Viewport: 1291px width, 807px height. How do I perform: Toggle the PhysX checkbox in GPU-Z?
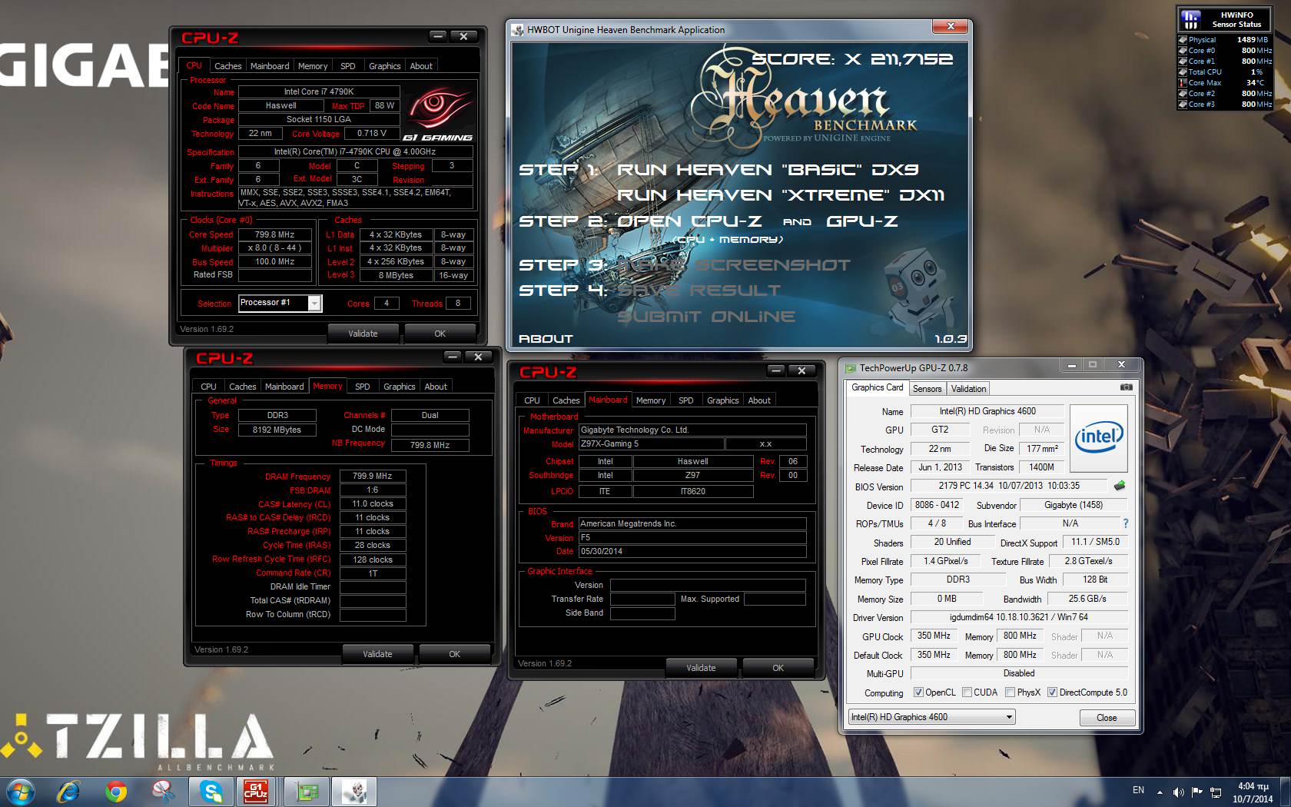pos(1010,692)
